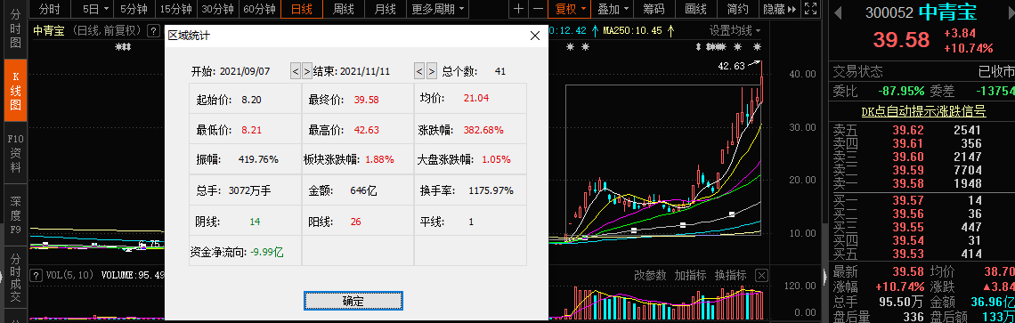Viewport: 1015px width, 323px height.
Task: Step start date forward with right arrow
Action: click(x=307, y=71)
